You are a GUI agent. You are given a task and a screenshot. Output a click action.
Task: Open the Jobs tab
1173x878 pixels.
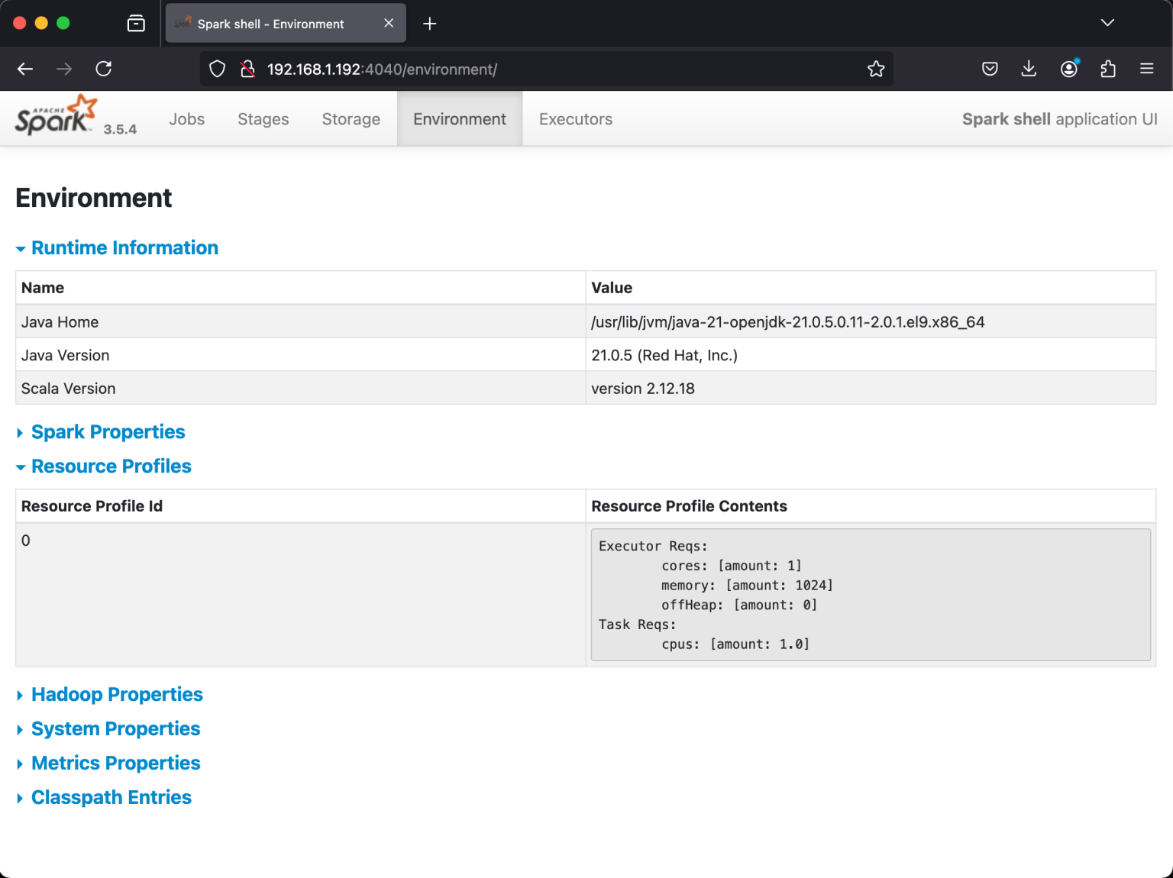[x=187, y=119]
